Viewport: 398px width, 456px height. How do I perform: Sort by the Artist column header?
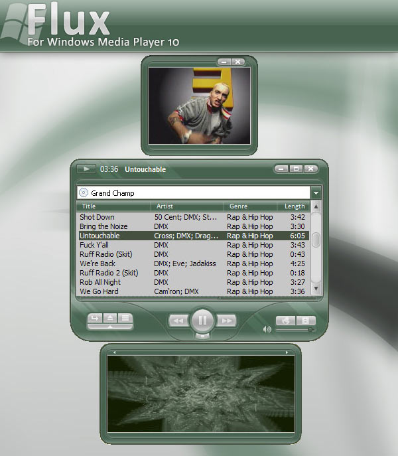coord(165,206)
